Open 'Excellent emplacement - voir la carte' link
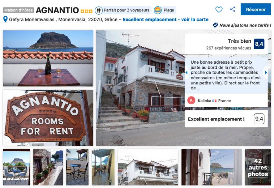Screen dimensions: 274x188 (166, 19)
